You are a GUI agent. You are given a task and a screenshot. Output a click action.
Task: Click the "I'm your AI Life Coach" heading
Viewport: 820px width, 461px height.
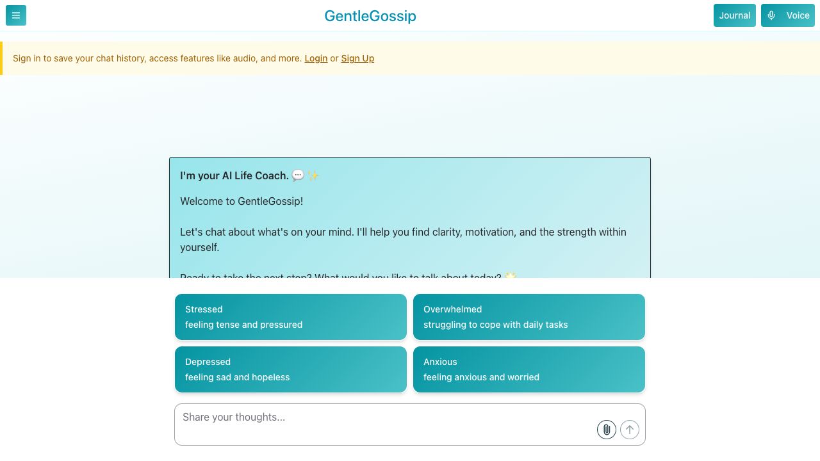click(x=234, y=175)
